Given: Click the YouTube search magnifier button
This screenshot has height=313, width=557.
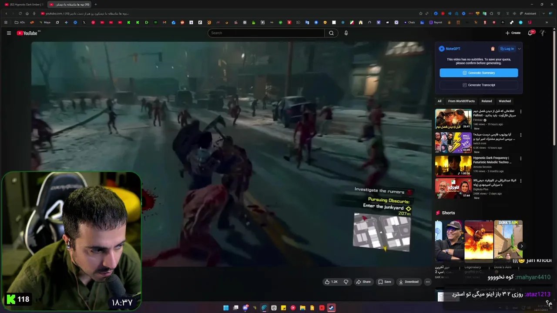Looking at the screenshot, I should [x=331, y=33].
